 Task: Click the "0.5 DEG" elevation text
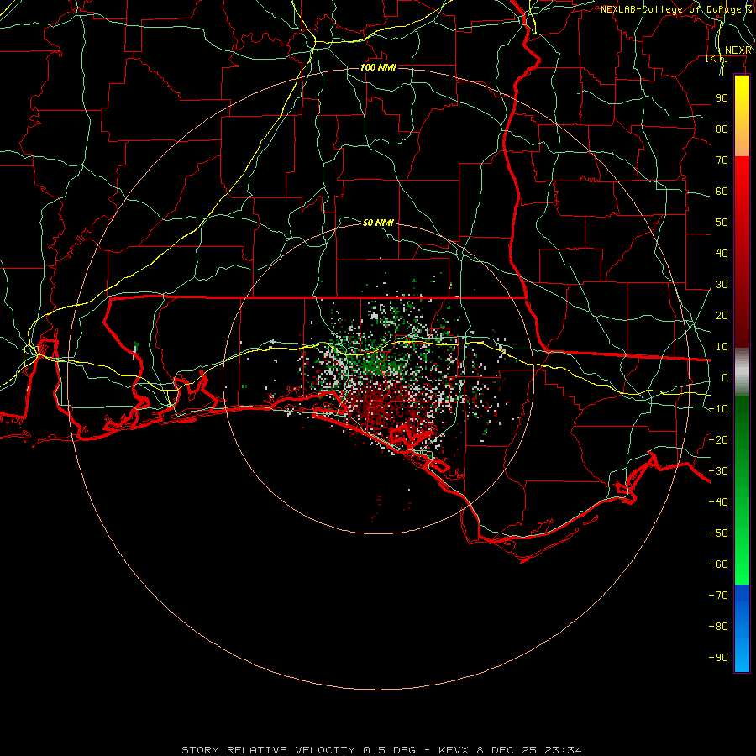(389, 750)
